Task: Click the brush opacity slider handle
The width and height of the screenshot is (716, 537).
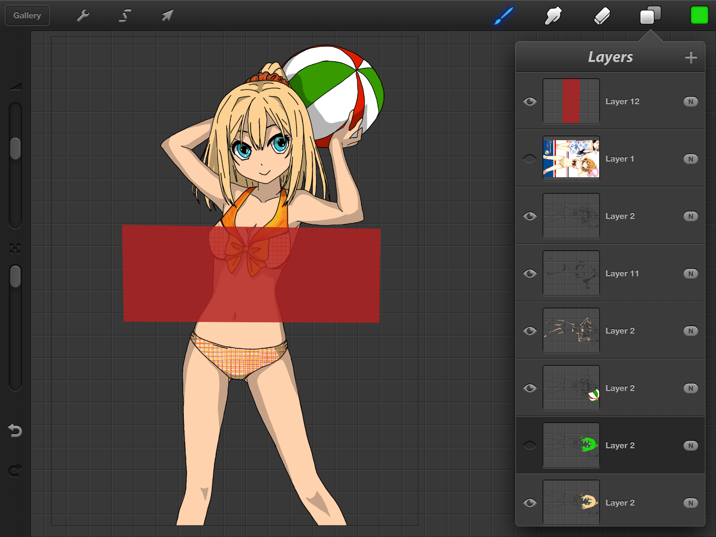Action: [x=15, y=276]
